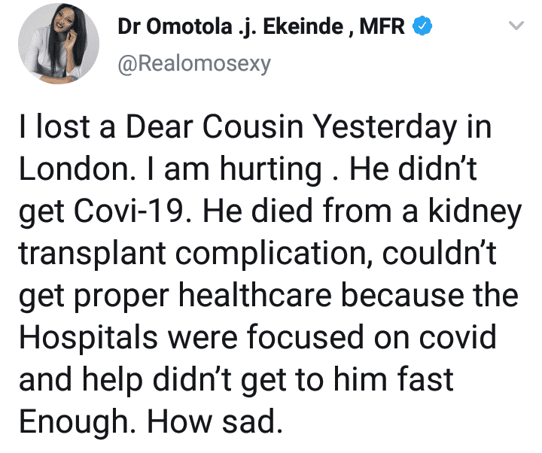Screen dimensions: 542x453
Task: Click the blue verified badge icon
Action: coord(422,26)
